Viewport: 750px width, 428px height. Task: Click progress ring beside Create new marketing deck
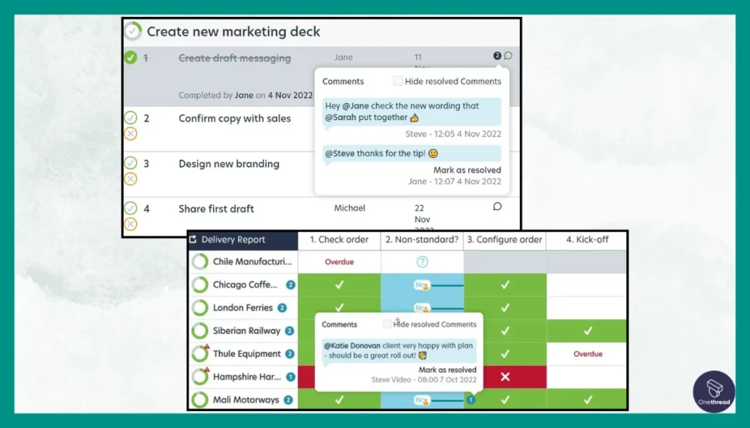click(133, 31)
